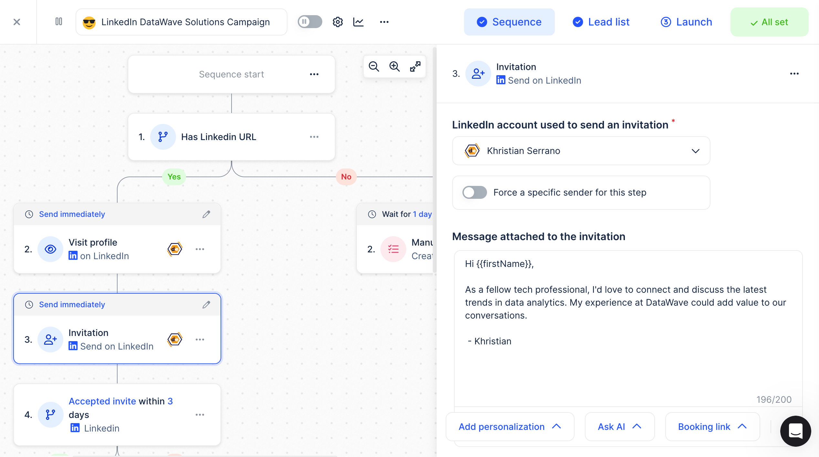Image resolution: width=819 pixels, height=457 pixels.
Task: Click the All set button
Action: pos(769,22)
